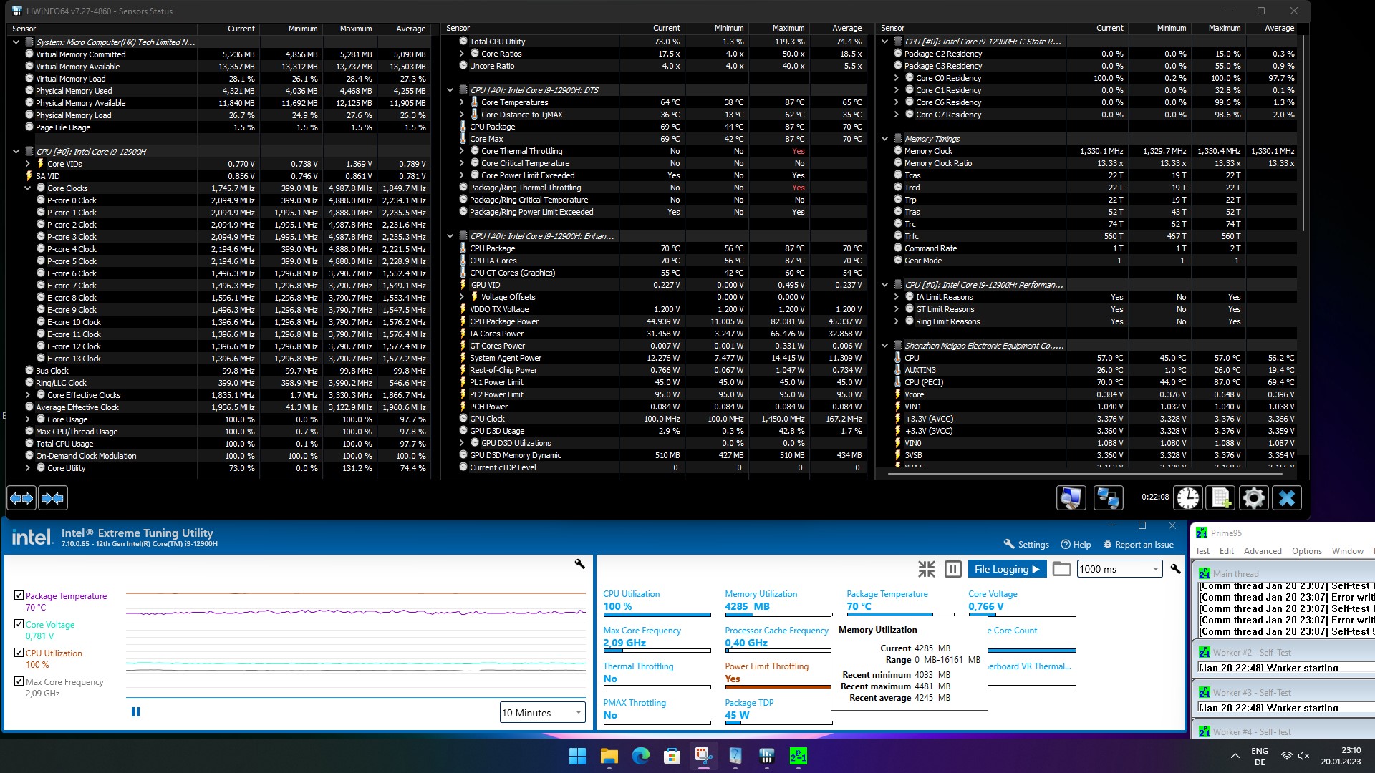This screenshot has width=1375, height=773.
Task: Open HWiNFO sensor settings gear icon
Action: pyautogui.click(x=1254, y=497)
